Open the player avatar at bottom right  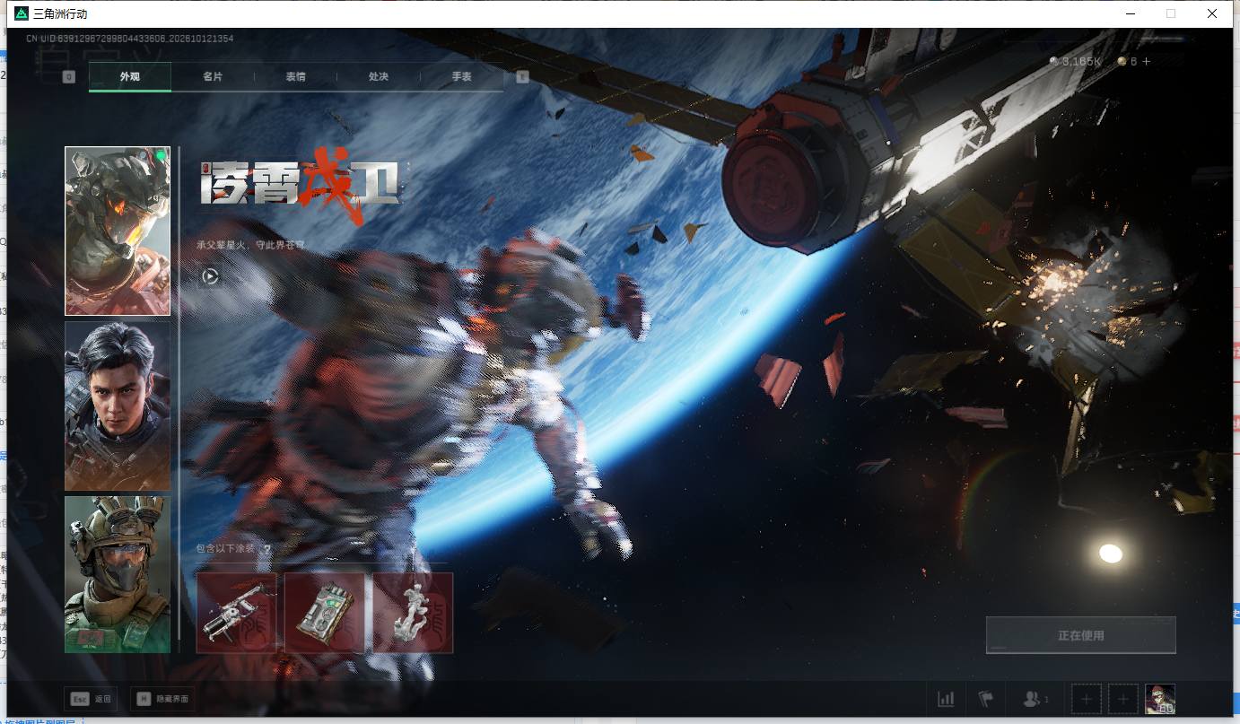tap(1160, 699)
